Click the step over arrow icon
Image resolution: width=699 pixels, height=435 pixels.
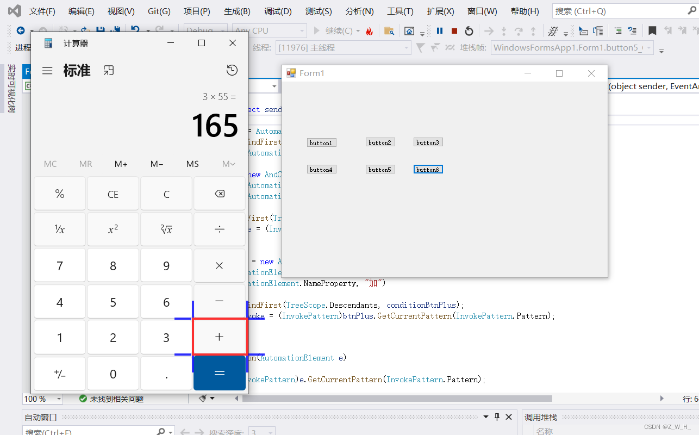click(x=519, y=31)
